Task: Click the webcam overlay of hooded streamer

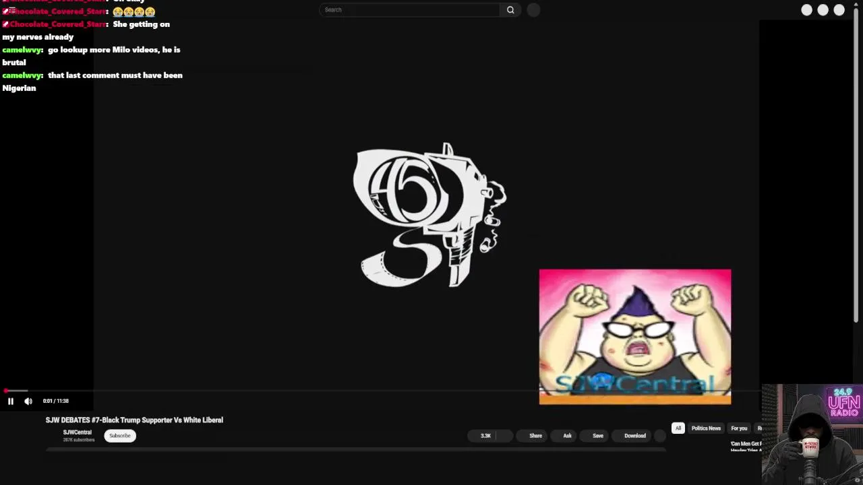Action: pos(812,434)
